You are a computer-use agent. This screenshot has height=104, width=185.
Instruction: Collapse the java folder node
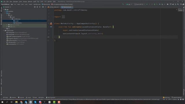[5, 13]
